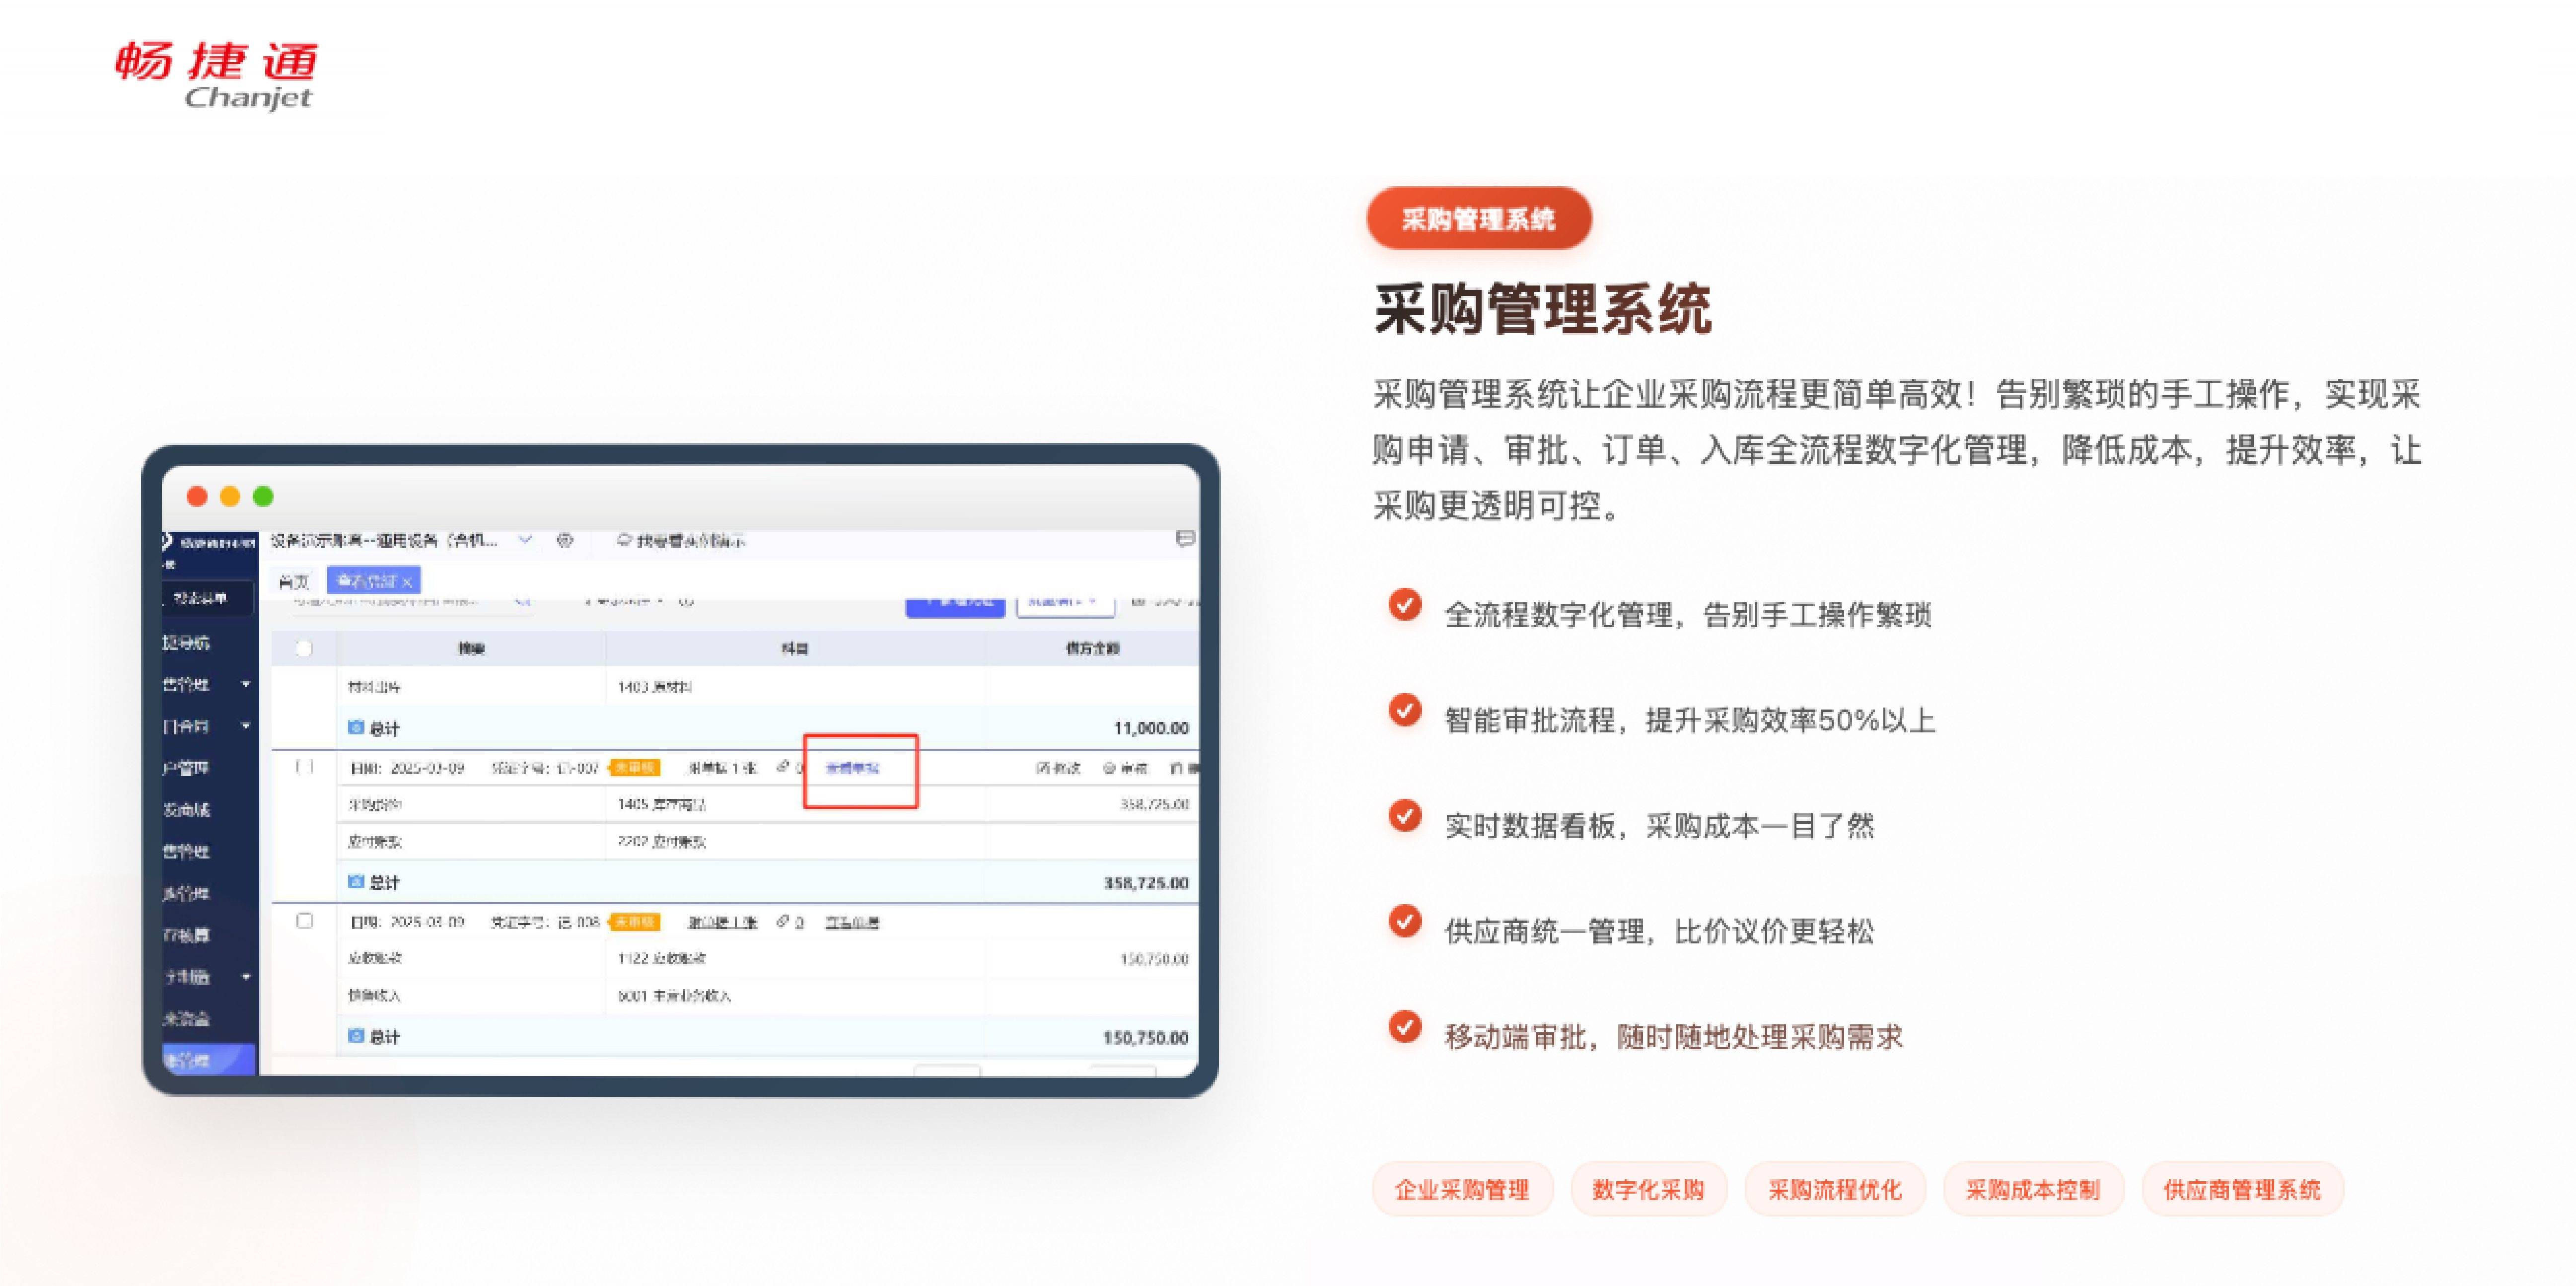
Task: Click blue 总计 icon beside 150,750.00 row
Action: 355,1036
